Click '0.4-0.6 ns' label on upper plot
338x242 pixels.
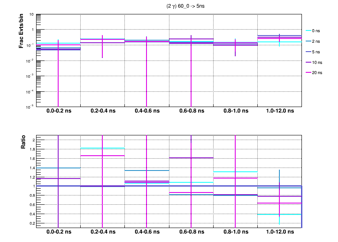point(146,111)
